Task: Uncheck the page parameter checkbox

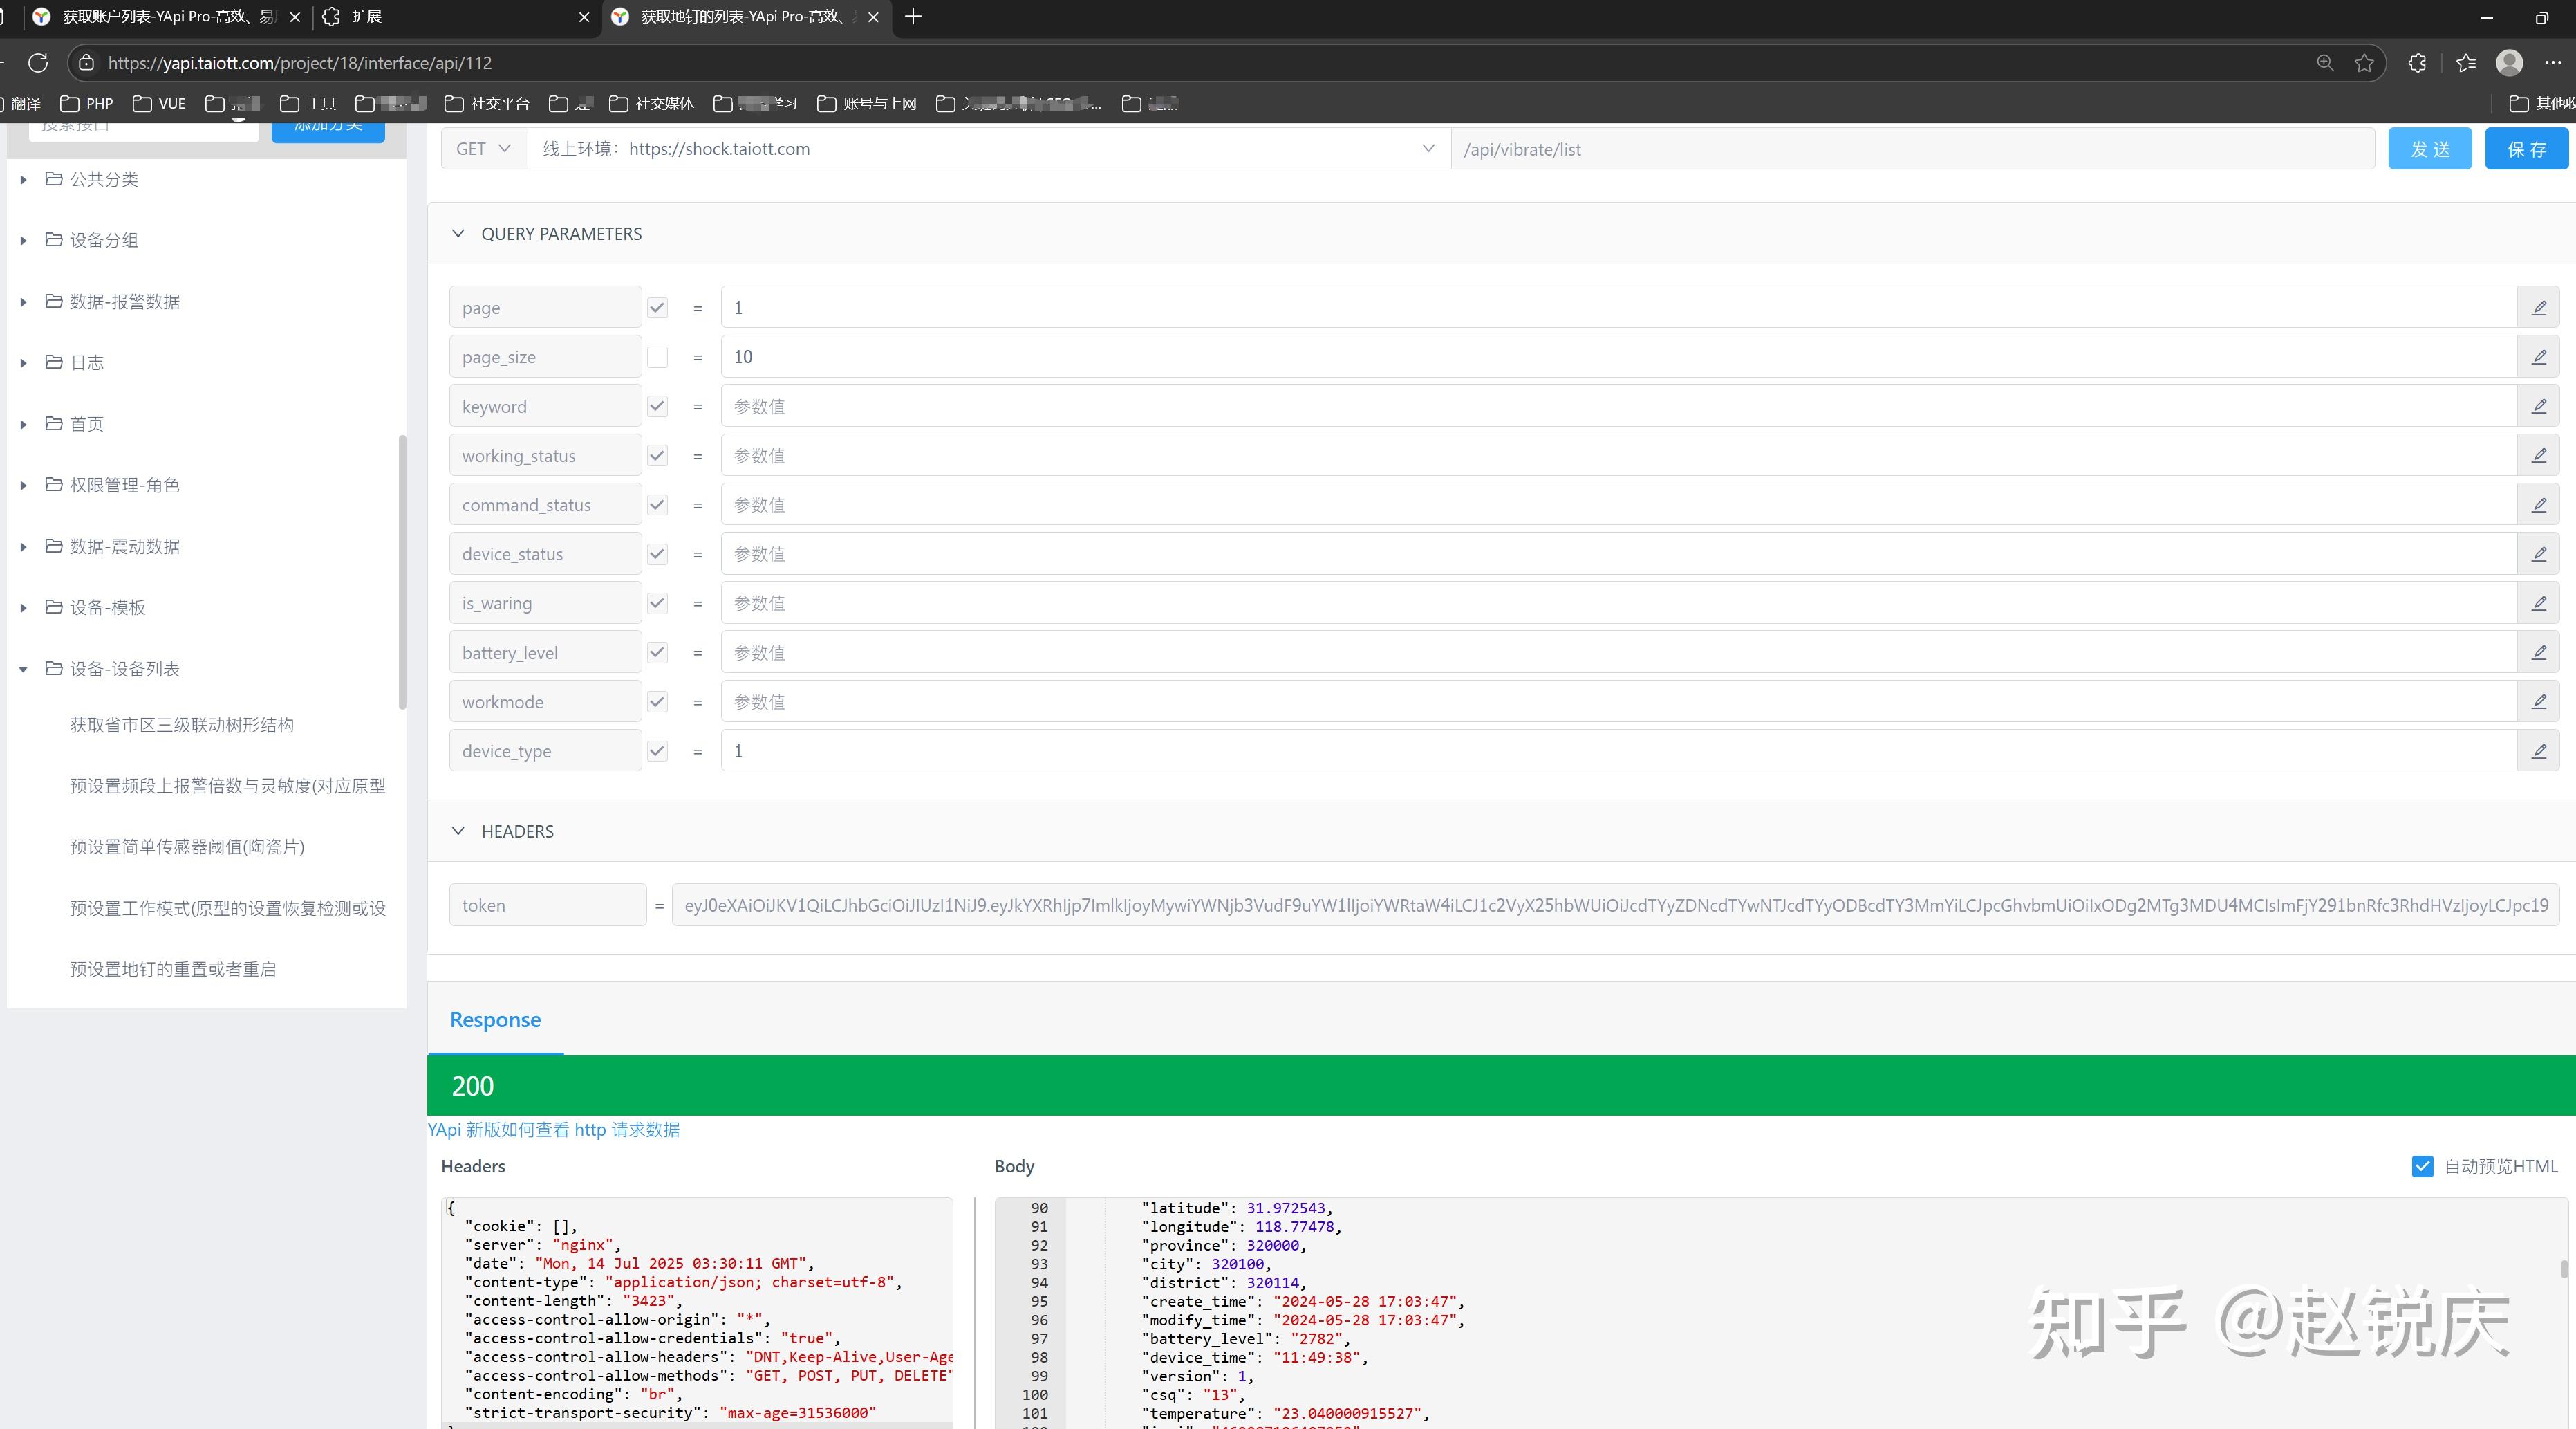Action: [657, 308]
